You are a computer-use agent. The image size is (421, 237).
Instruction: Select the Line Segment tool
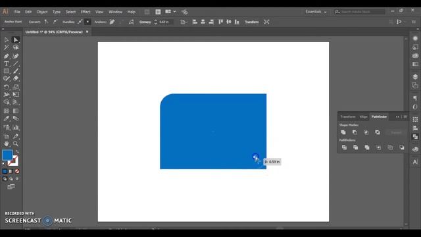click(16, 64)
